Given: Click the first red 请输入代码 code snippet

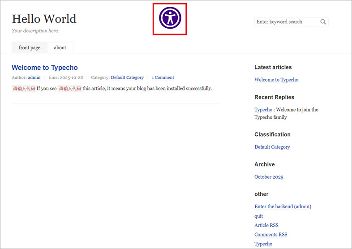Looking at the screenshot, I should [24, 89].
